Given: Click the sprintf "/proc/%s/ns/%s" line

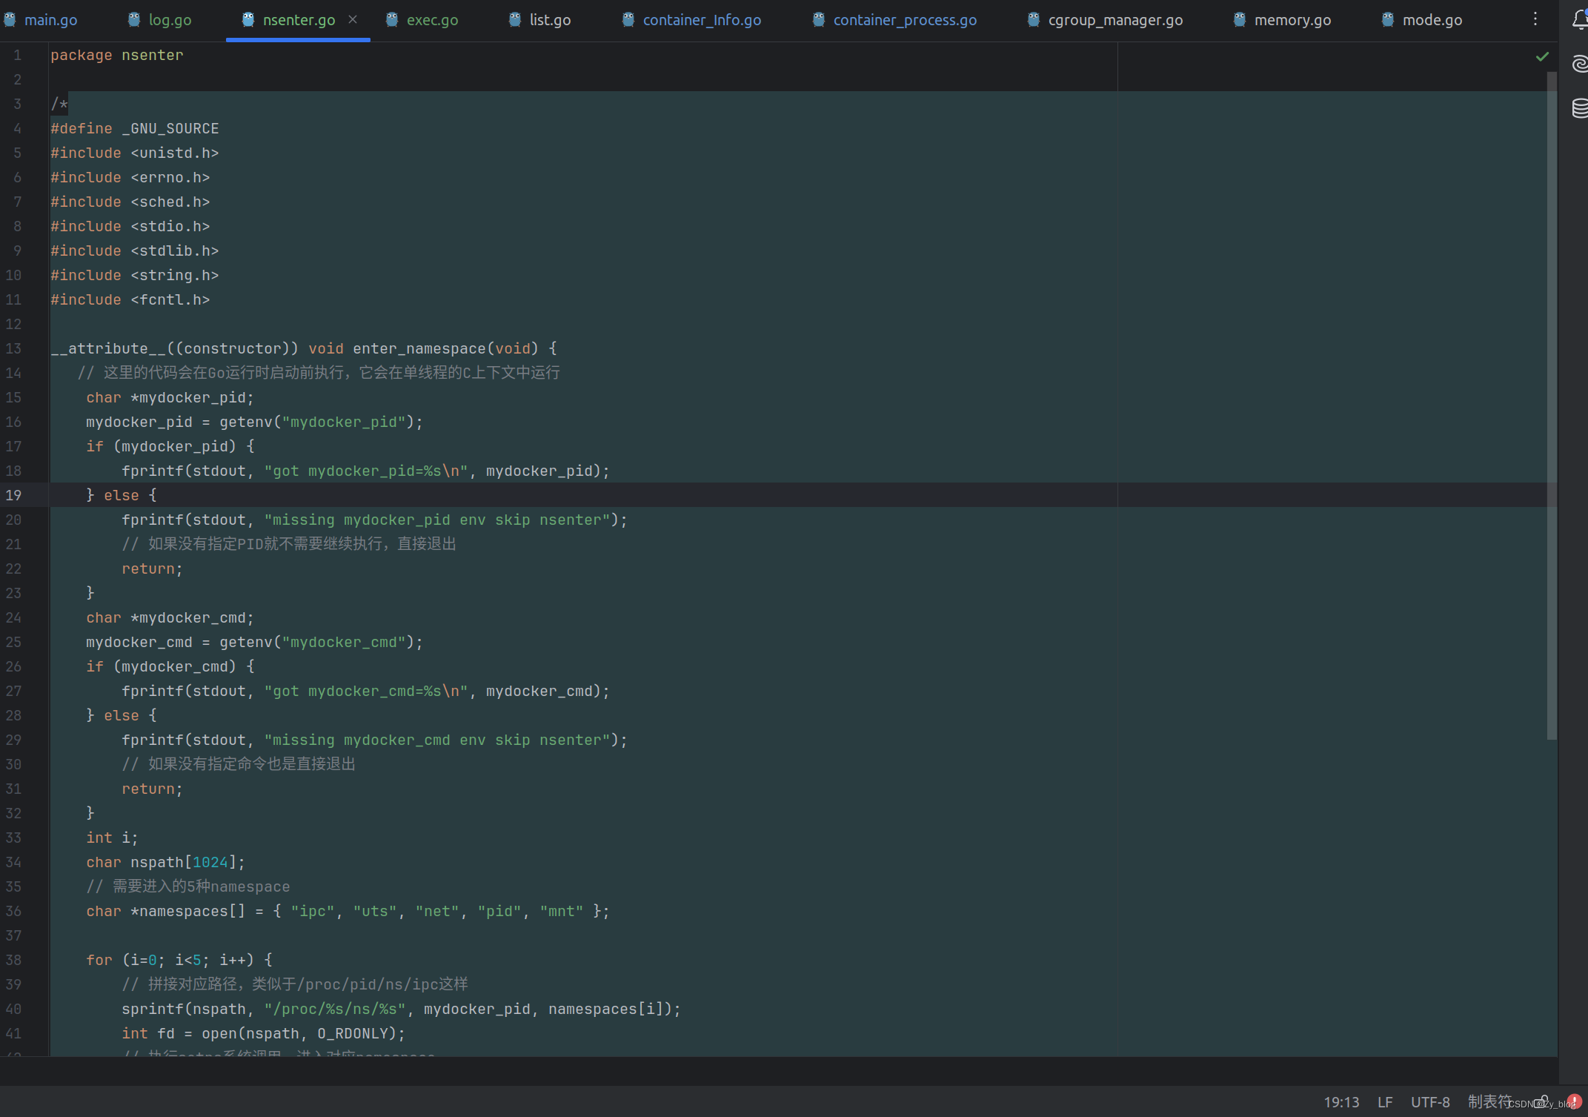Looking at the screenshot, I should pyautogui.click(x=401, y=1009).
